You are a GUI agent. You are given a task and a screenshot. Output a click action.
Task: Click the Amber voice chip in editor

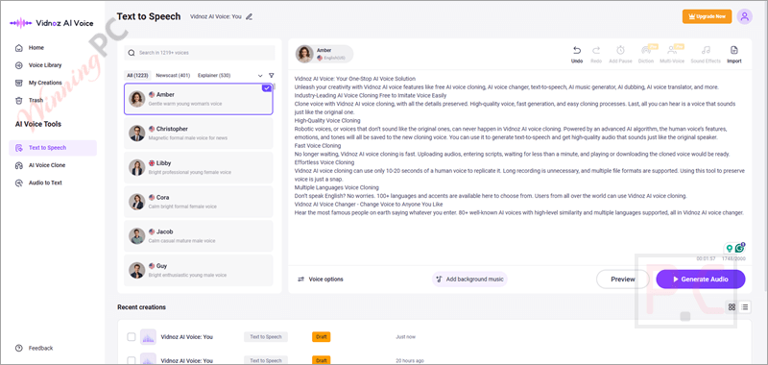tap(324, 54)
